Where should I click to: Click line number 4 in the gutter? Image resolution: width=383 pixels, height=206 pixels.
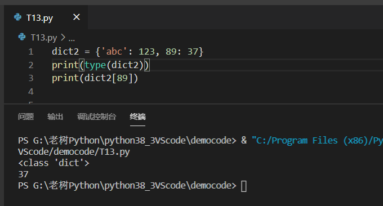pyautogui.click(x=31, y=92)
